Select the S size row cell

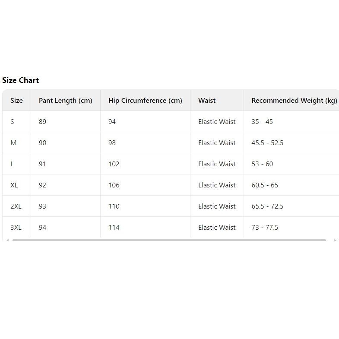pyautogui.click(x=16, y=121)
